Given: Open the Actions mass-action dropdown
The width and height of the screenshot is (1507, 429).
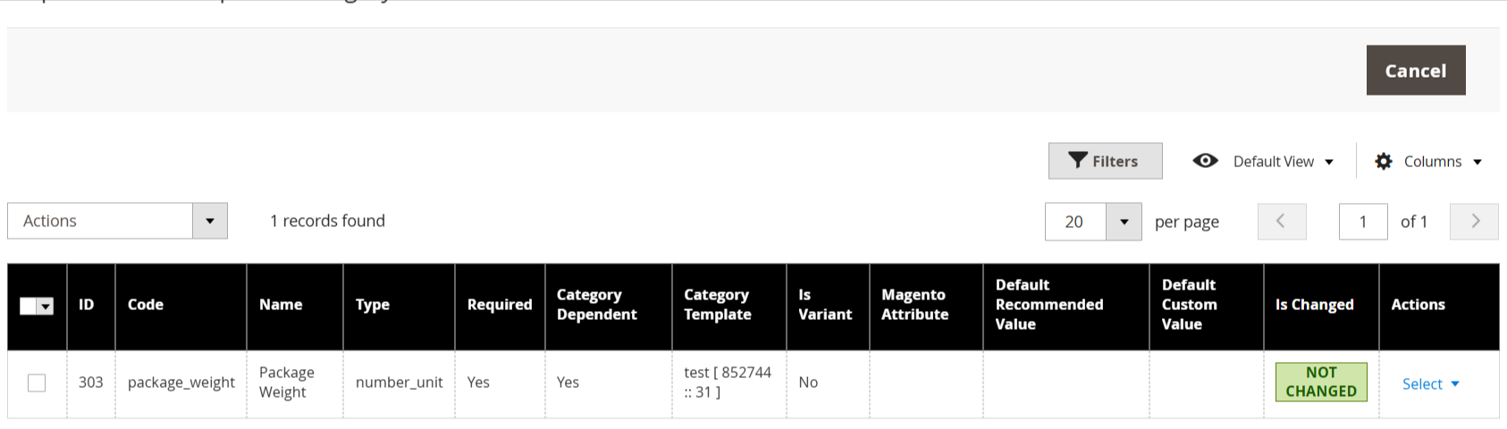Looking at the screenshot, I should tap(117, 221).
